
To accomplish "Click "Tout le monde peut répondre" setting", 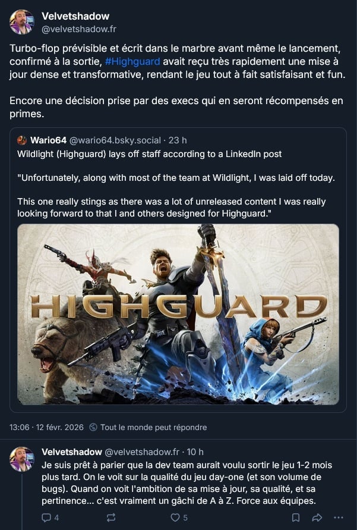I will [x=153, y=427].
